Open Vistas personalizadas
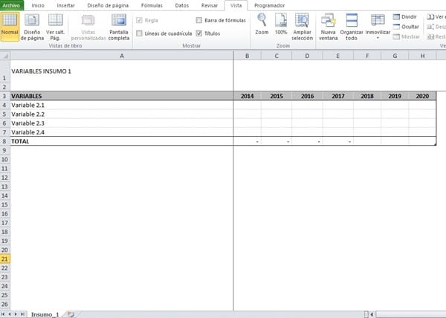This screenshot has width=446, height=318. point(88,27)
